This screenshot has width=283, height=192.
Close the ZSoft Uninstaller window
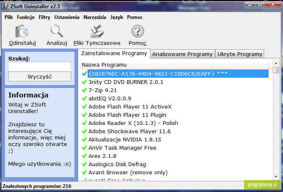pos(273,5)
